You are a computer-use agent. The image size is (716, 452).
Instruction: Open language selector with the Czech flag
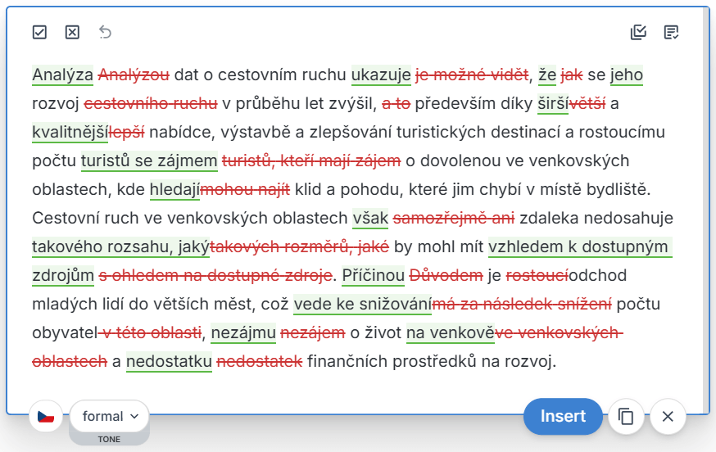pyautogui.click(x=46, y=416)
